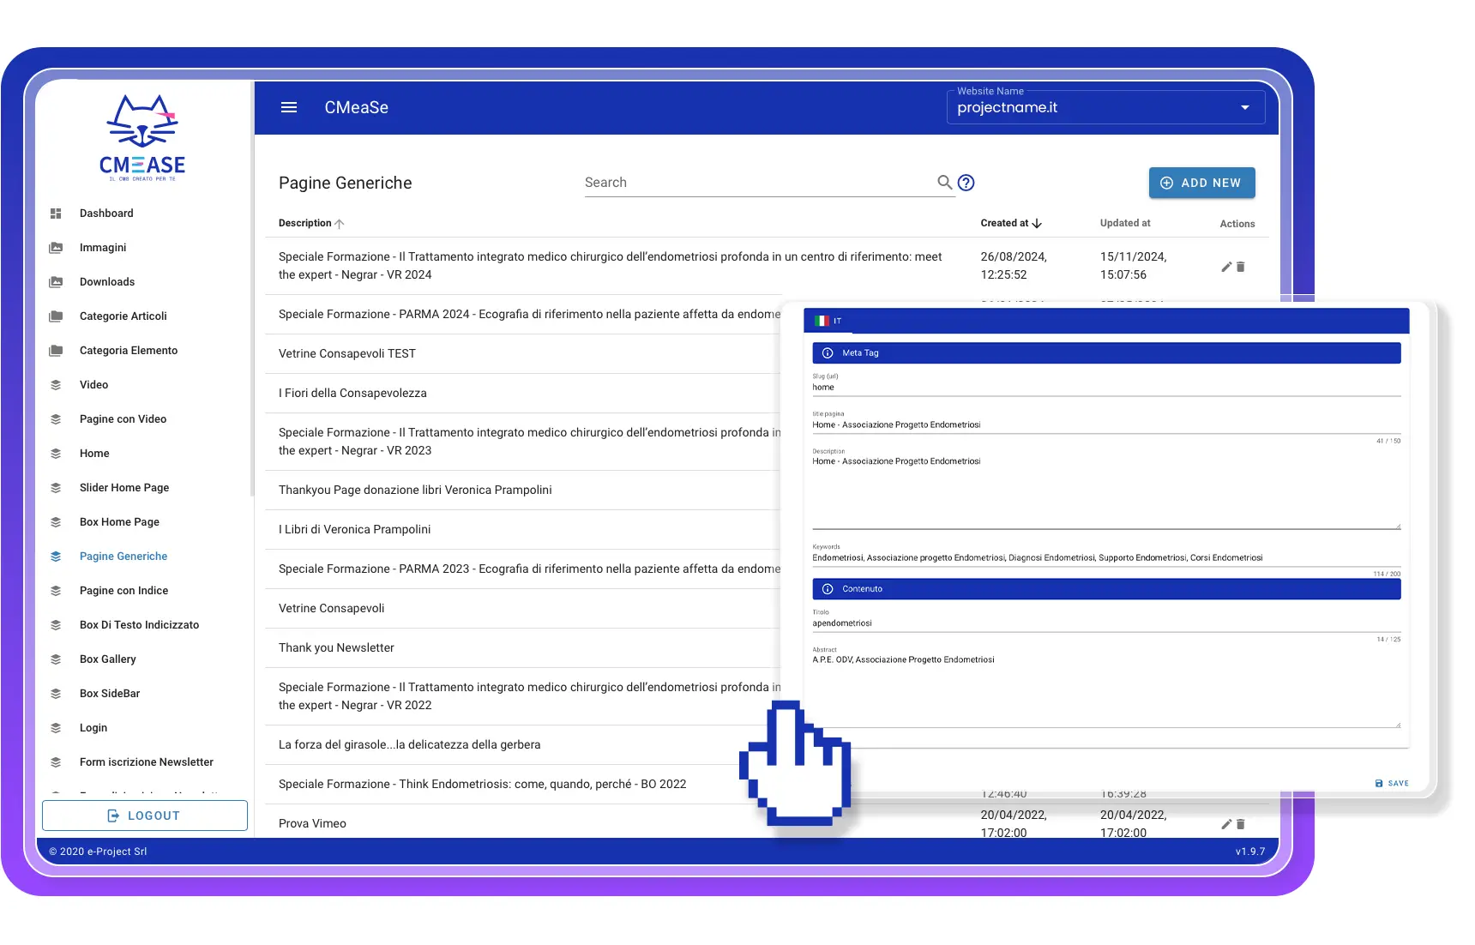Sort by Updated at column
The height and width of the screenshot is (945, 1475).
(x=1125, y=223)
